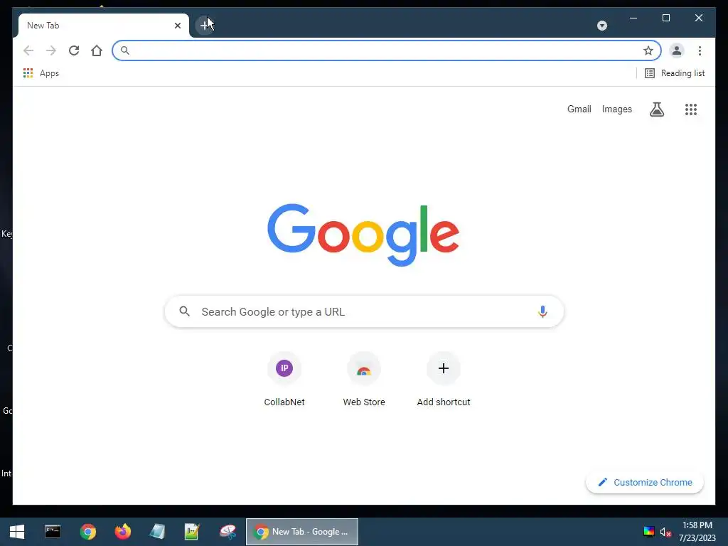
Task: Go back using the back arrow
Action: [28, 50]
